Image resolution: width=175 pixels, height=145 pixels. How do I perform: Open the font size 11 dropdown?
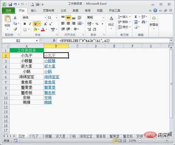(56, 18)
